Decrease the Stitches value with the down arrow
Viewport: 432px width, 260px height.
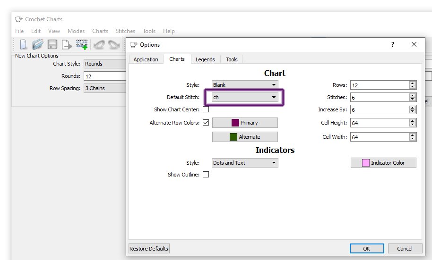(413, 99)
